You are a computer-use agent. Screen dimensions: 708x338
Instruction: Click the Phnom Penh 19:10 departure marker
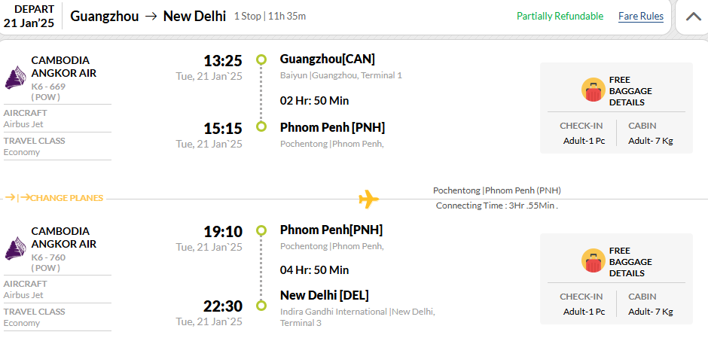(261, 230)
